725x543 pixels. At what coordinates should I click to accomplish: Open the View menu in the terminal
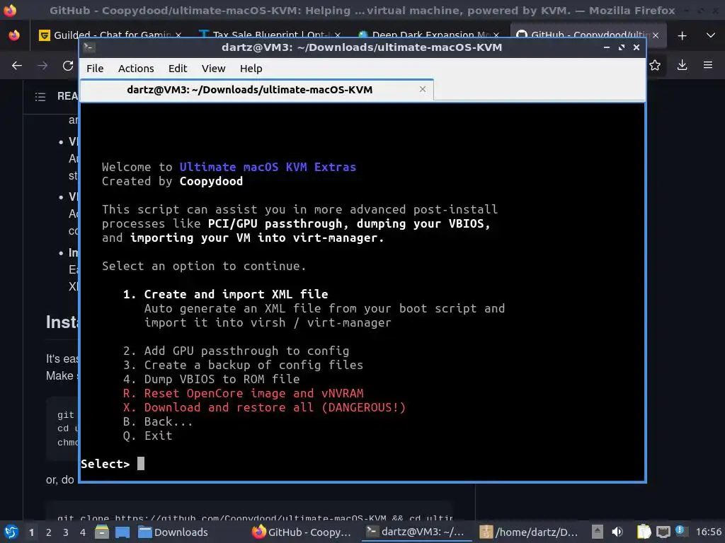tap(213, 69)
